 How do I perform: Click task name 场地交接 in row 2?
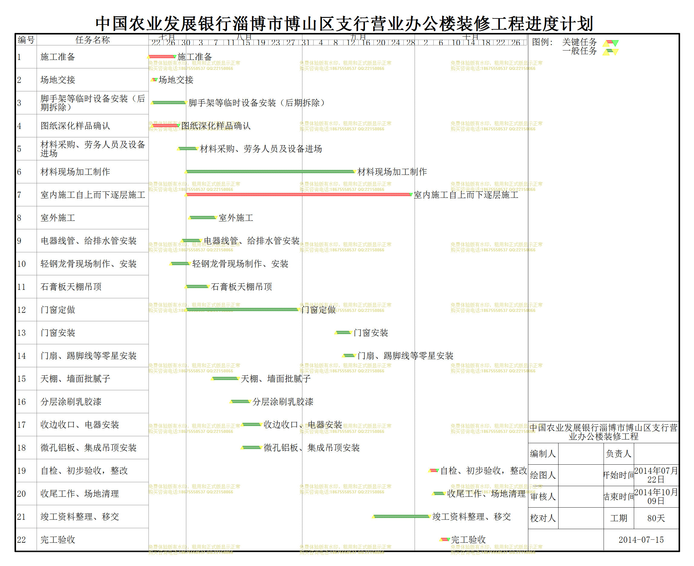[58, 80]
